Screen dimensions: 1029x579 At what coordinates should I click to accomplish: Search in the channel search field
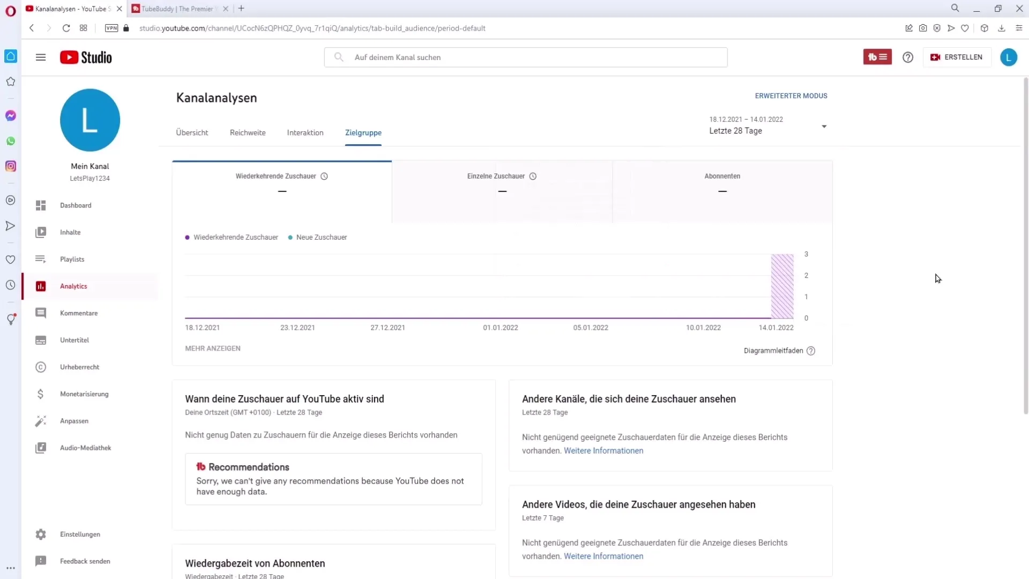point(526,56)
